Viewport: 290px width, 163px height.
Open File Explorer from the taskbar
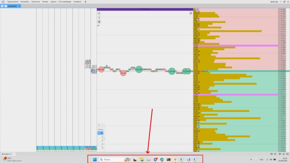coord(142,160)
